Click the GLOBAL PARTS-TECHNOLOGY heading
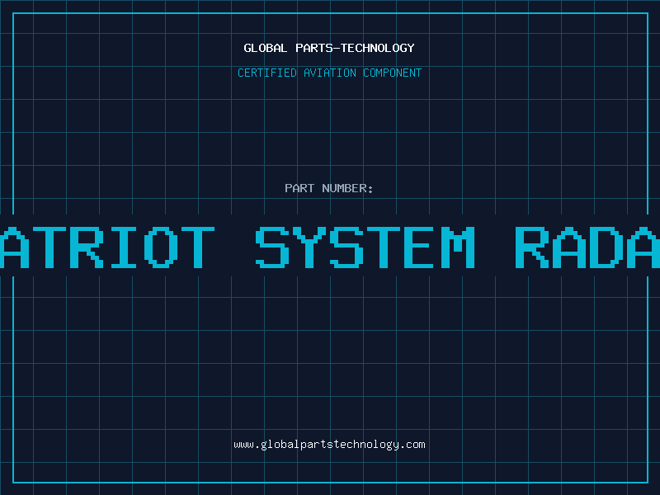Image resolution: width=660 pixels, height=495 pixels. point(329,48)
